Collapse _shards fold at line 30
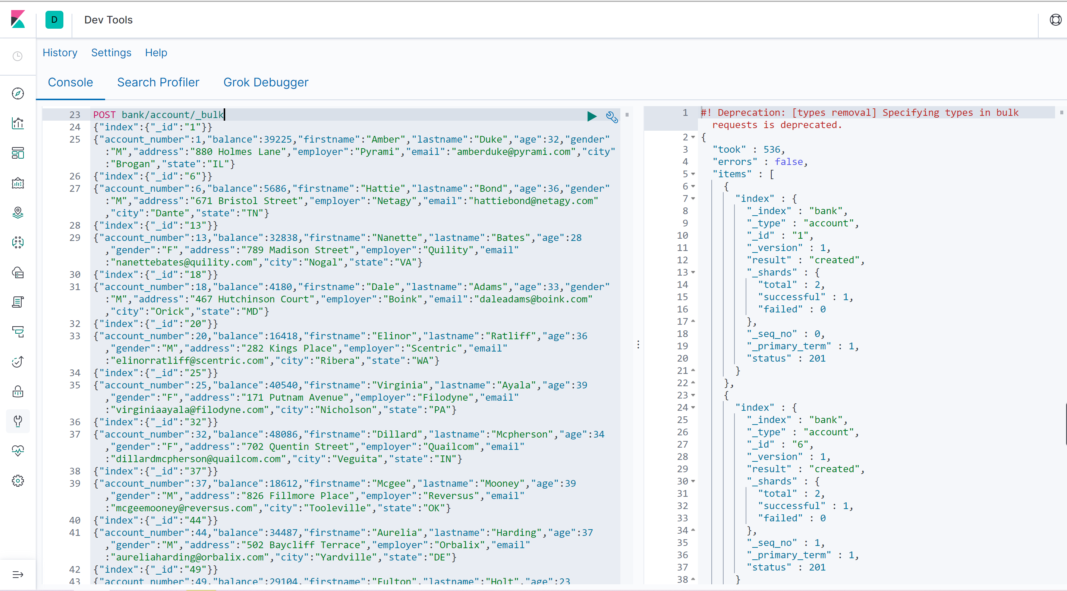Viewport: 1067px width, 591px height. pyautogui.click(x=693, y=481)
